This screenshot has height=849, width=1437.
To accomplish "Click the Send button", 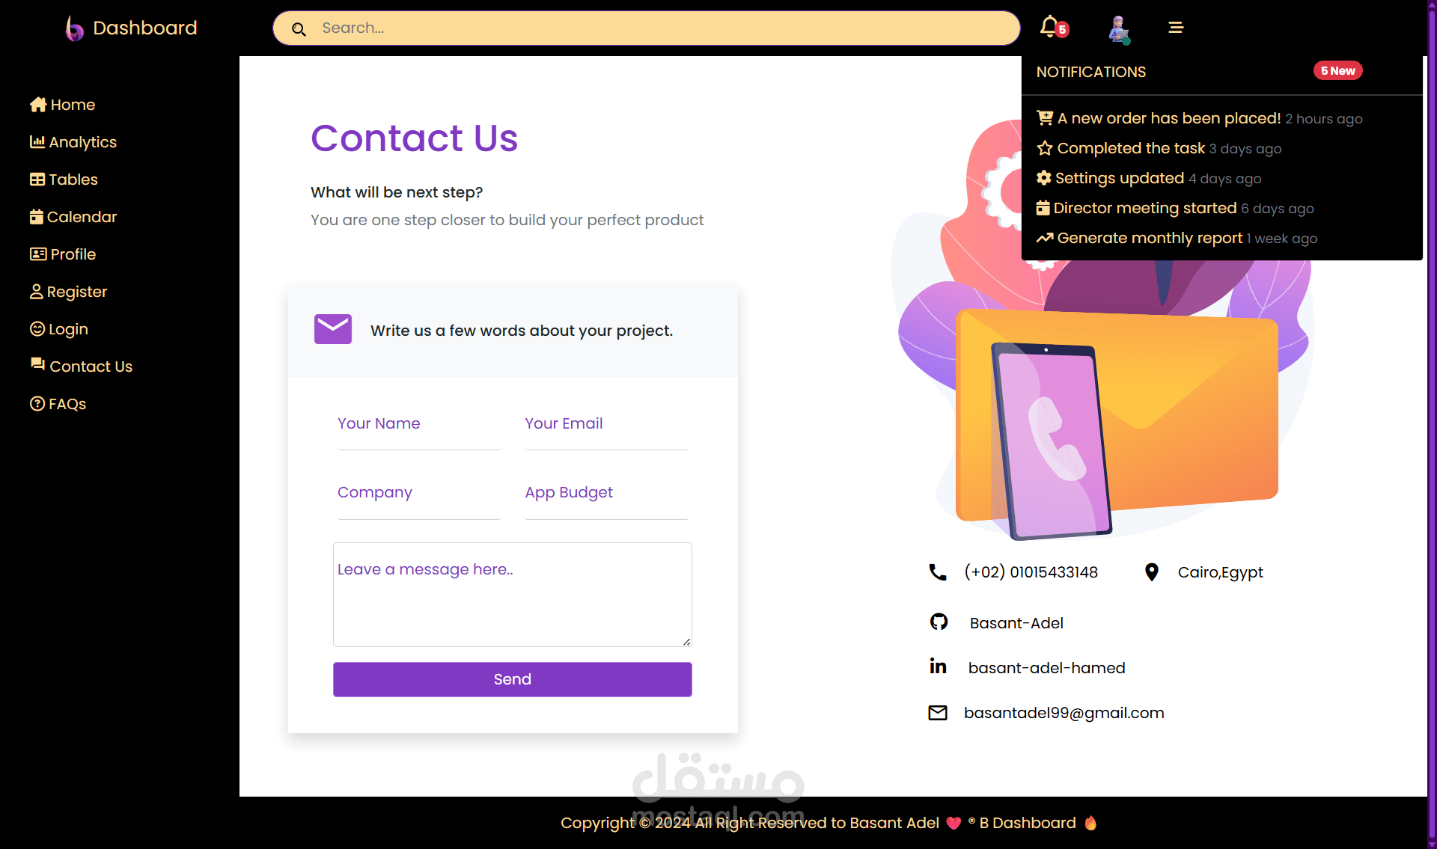I will pyautogui.click(x=513, y=679).
